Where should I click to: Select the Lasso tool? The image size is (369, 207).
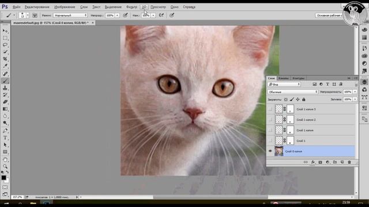[x=5, y=45]
